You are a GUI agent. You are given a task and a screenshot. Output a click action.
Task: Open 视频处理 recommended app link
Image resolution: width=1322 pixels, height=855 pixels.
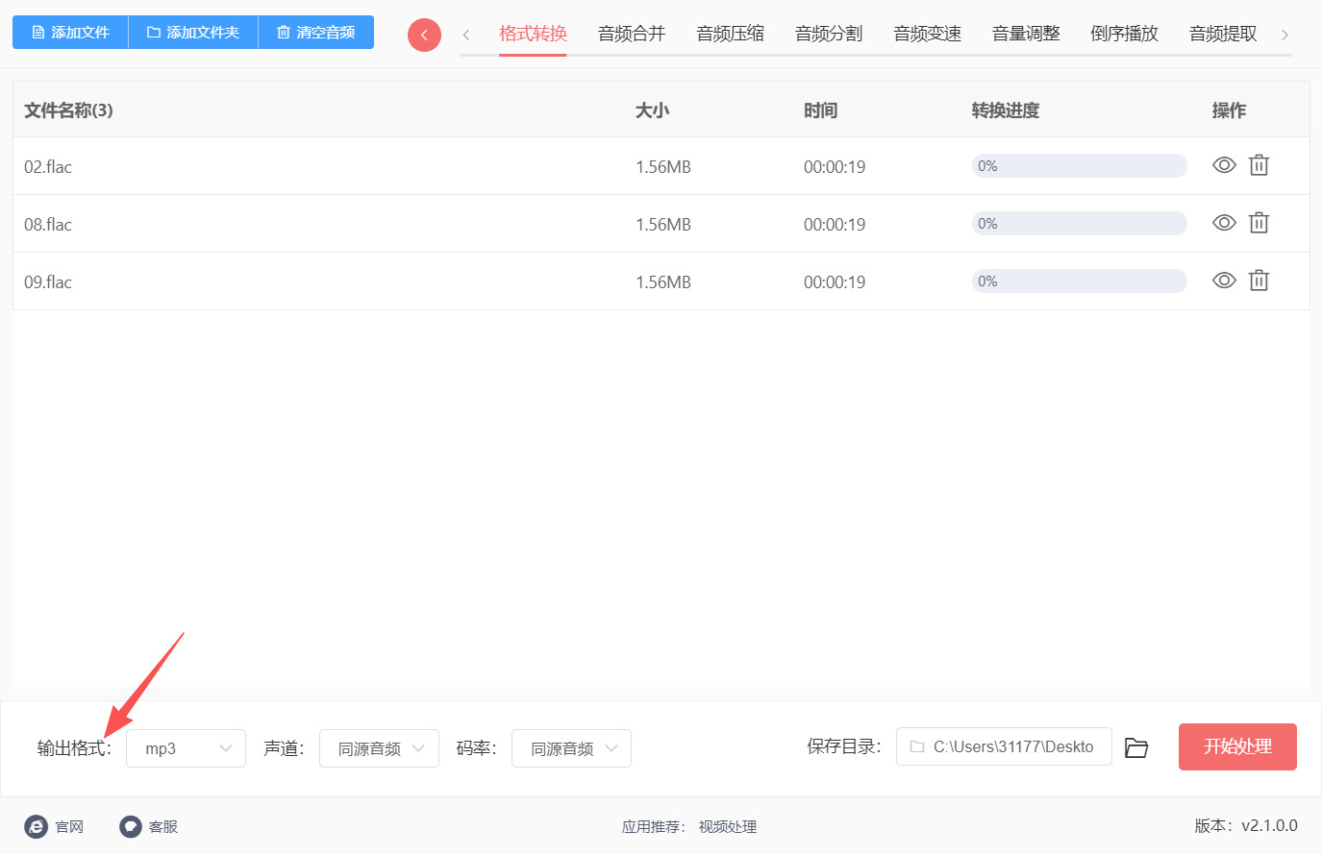coord(728,826)
